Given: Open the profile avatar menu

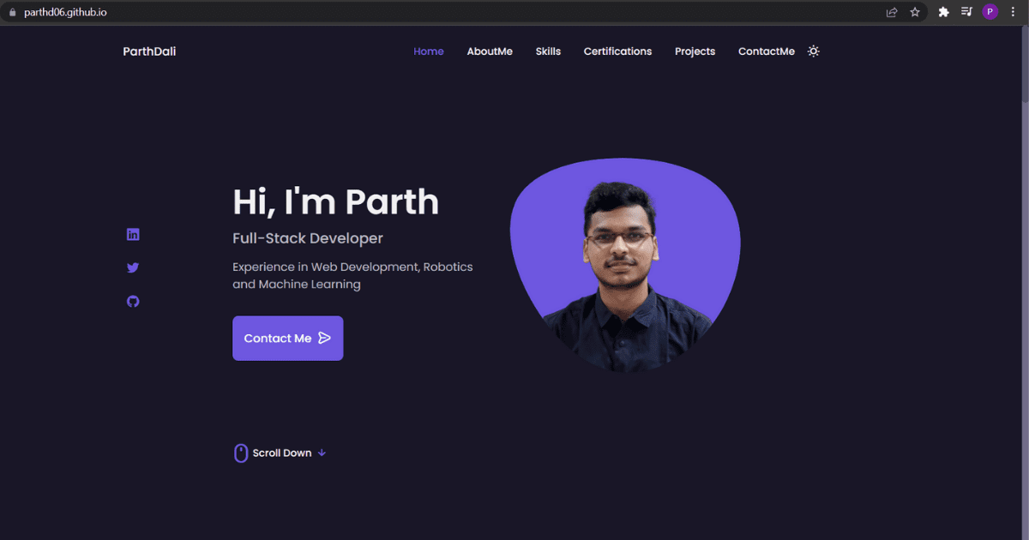Looking at the screenshot, I should [990, 12].
